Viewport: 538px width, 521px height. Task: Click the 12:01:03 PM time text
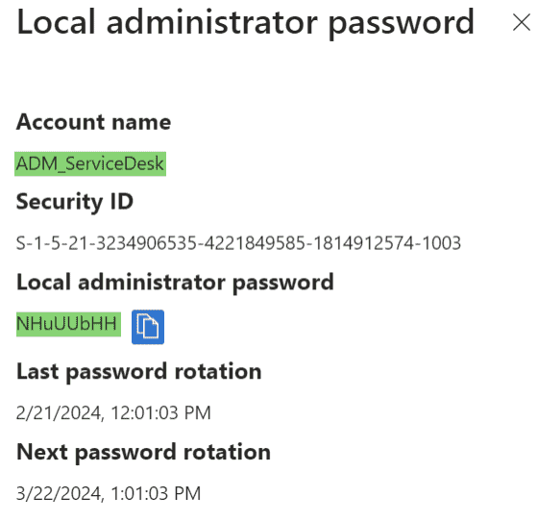point(160,413)
